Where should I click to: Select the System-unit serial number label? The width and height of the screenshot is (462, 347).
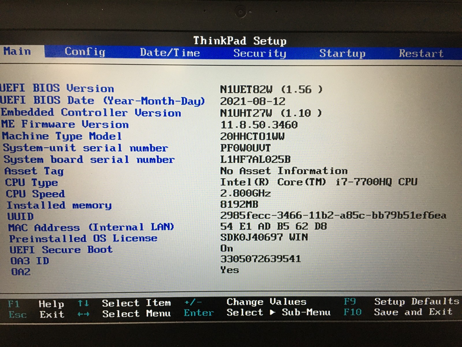85,148
